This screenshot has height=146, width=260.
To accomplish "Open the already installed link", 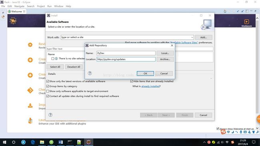I will click(x=150, y=86).
